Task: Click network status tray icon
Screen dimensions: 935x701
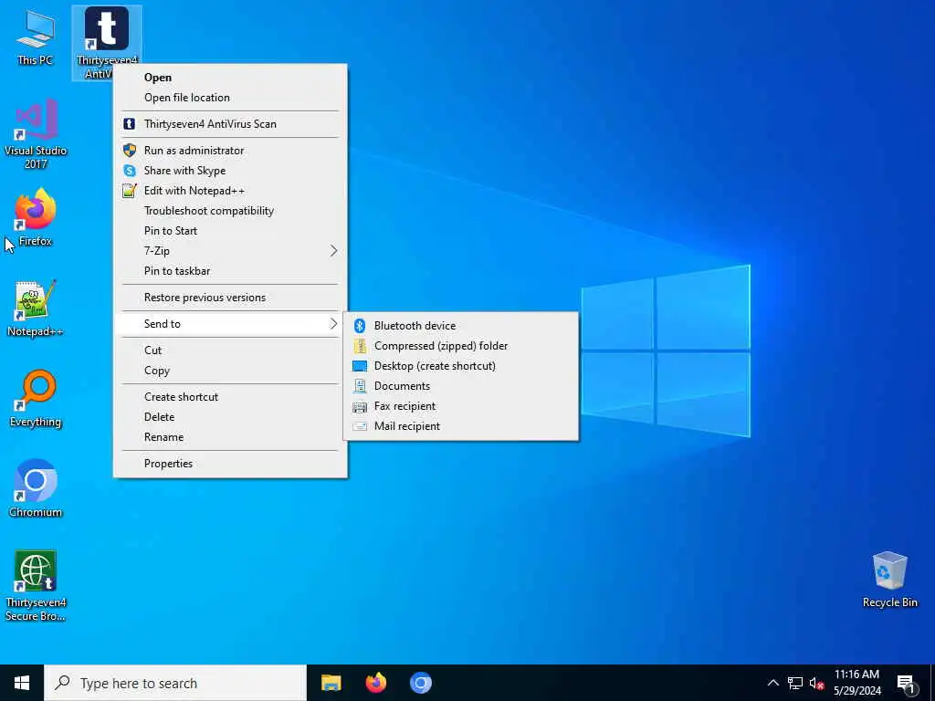Action: (x=795, y=683)
